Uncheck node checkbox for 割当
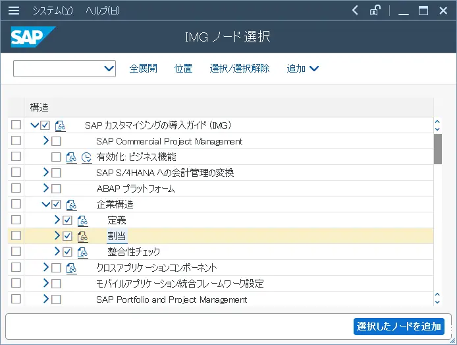 click(x=67, y=236)
